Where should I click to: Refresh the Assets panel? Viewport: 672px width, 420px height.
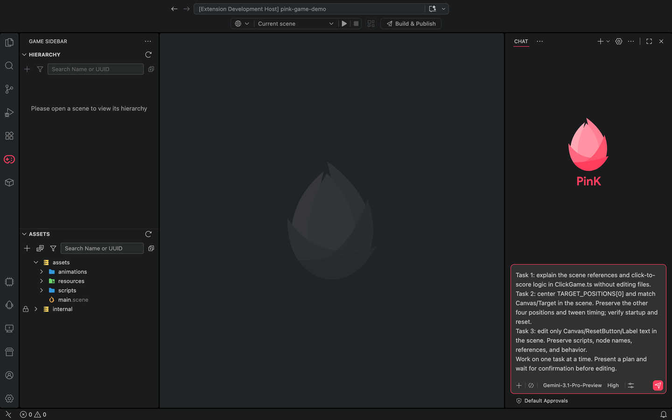pos(148,234)
